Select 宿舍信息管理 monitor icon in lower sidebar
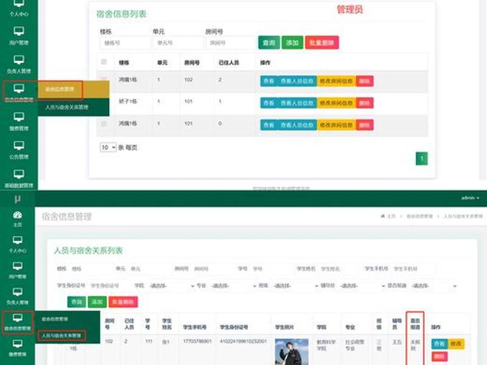487x365 pixels. click(18, 318)
